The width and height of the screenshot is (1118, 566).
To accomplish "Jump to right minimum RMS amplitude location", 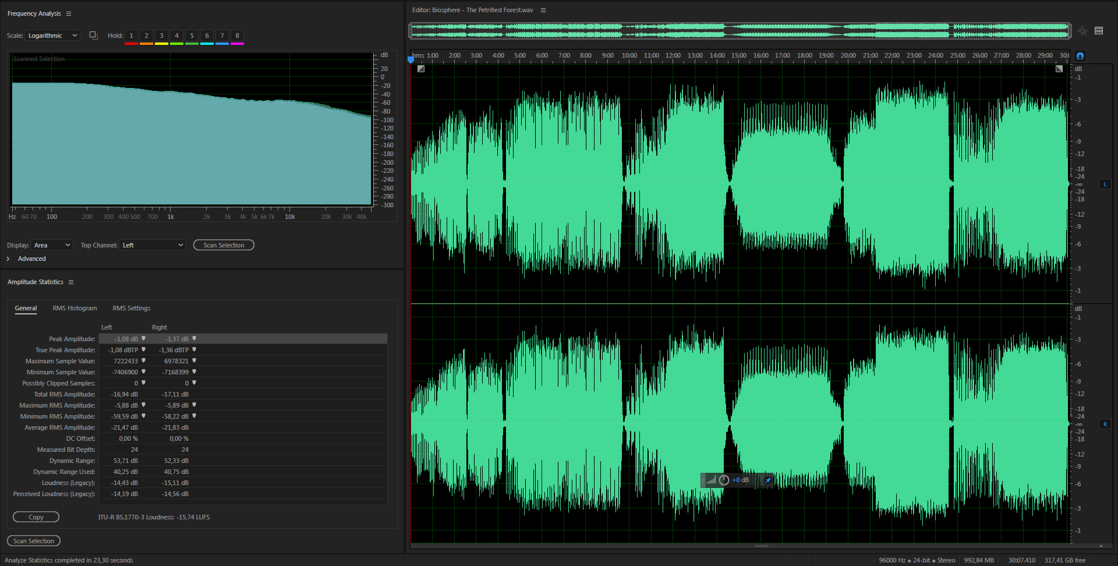I will 194,416.
